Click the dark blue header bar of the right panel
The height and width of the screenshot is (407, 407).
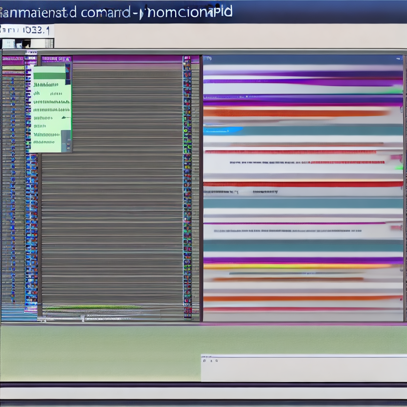tap(303, 60)
